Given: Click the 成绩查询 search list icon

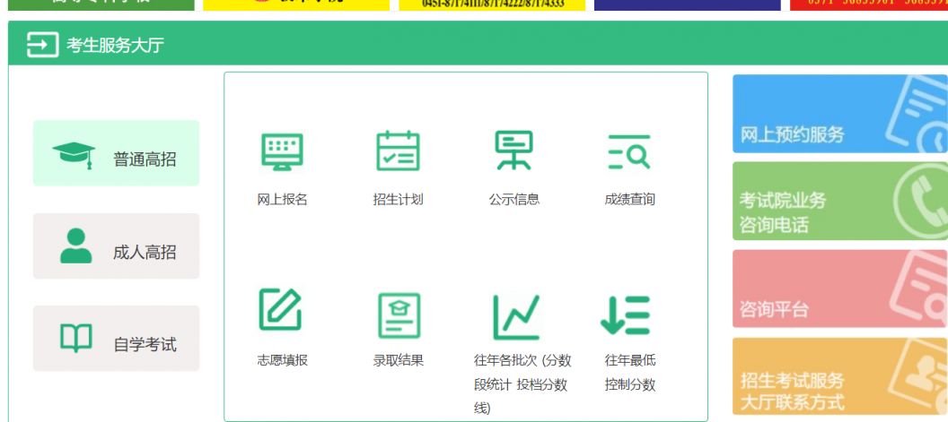Looking at the screenshot, I should 628,151.
